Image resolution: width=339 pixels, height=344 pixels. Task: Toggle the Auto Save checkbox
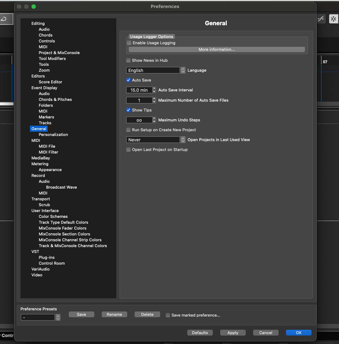(x=128, y=80)
